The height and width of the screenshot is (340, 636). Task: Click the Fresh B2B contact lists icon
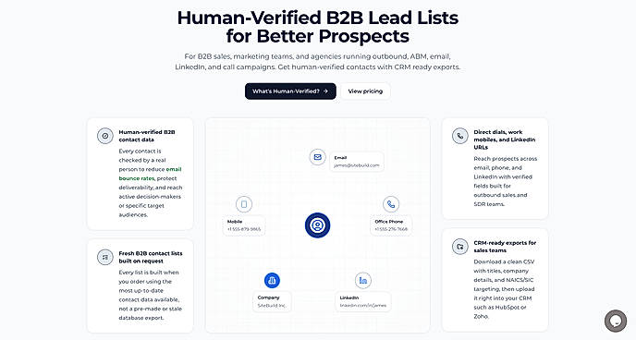105,258
